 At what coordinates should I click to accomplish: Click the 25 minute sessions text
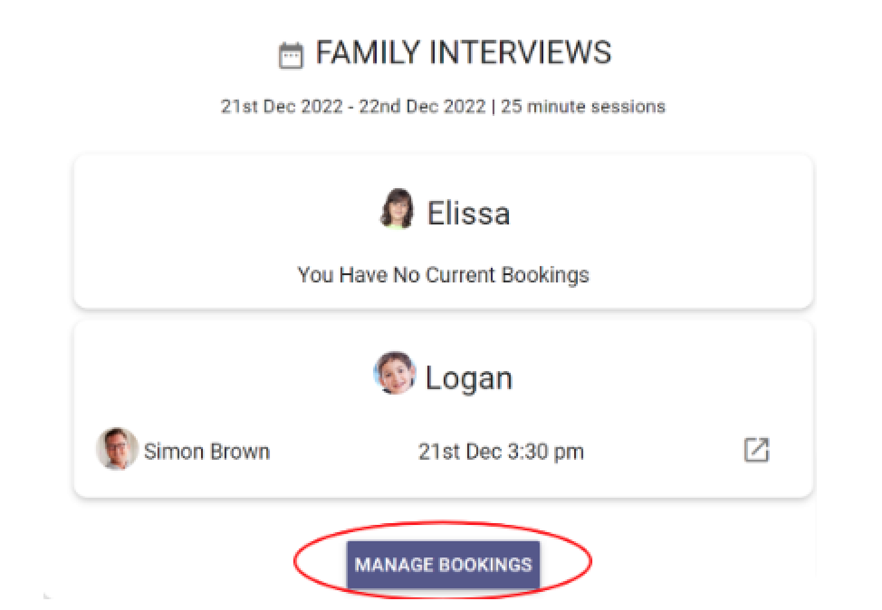tap(583, 107)
